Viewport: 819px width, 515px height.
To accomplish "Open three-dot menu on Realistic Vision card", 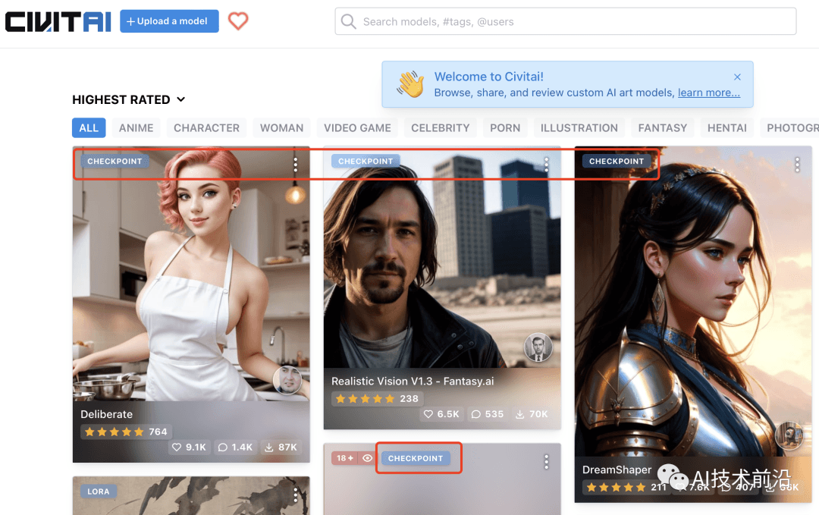I will point(546,164).
